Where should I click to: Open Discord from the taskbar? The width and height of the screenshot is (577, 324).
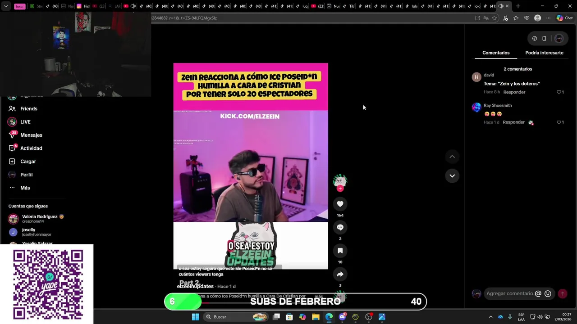point(342,317)
